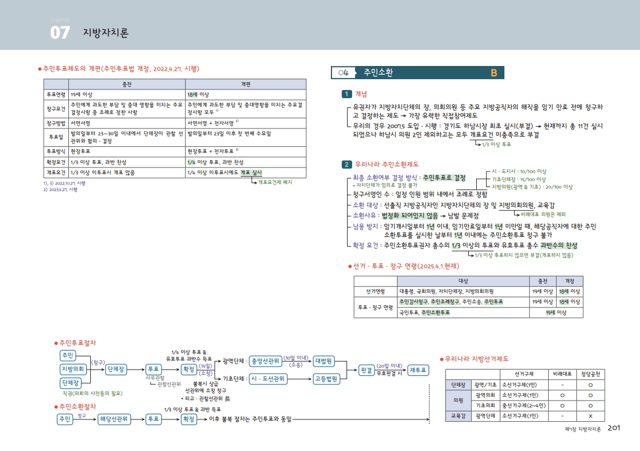The width and height of the screenshot is (640, 451).
Task: Click the 지방자치론 chapter title
Action: [106, 33]
